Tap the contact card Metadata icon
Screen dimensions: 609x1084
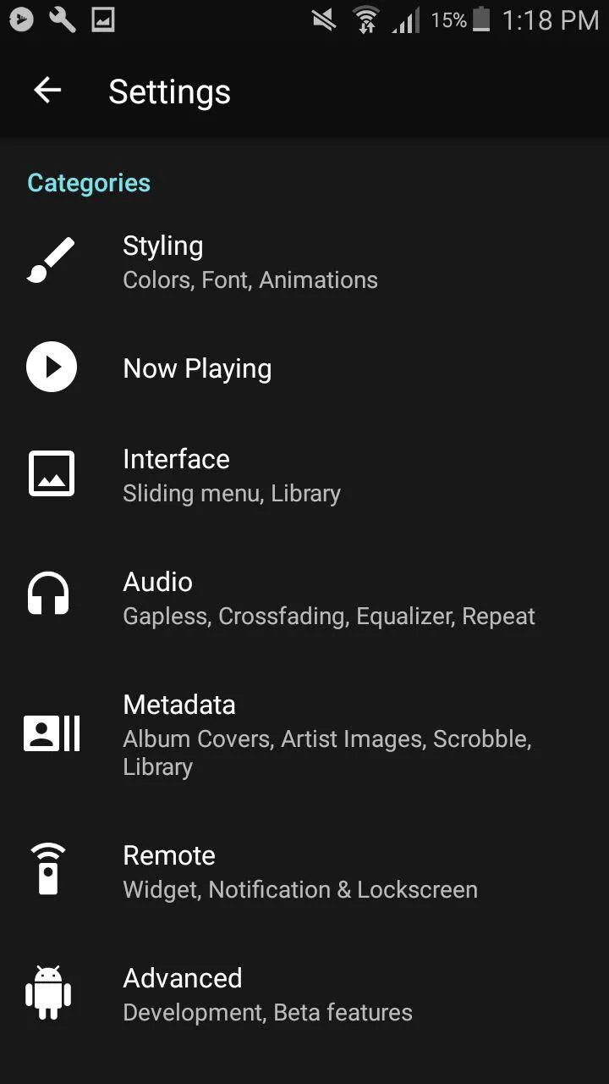[x=52, y=733]
